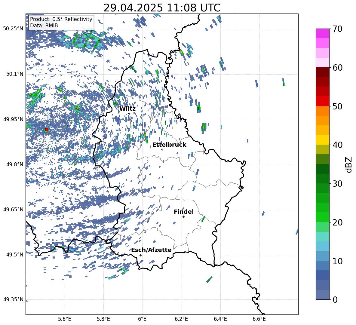The width and height of the screenshot is (356, 325).
Task: Click the 20 colorbar tick label
Action: coord(337,222)
